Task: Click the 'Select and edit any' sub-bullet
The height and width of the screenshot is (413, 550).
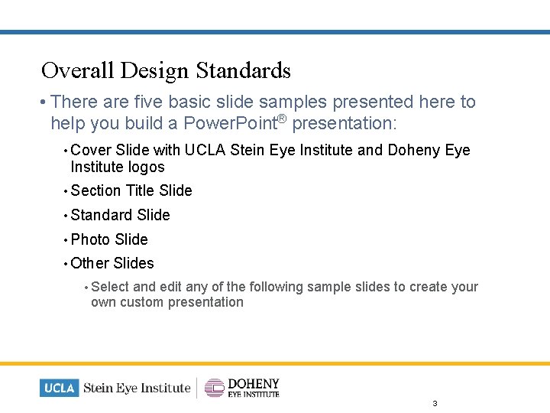Action: [283, 294]
